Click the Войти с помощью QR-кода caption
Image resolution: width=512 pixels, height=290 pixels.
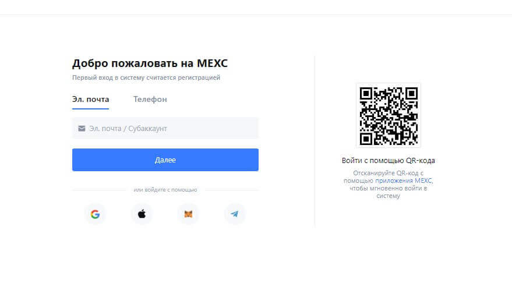pyautogui.click(x=389, y=160)
